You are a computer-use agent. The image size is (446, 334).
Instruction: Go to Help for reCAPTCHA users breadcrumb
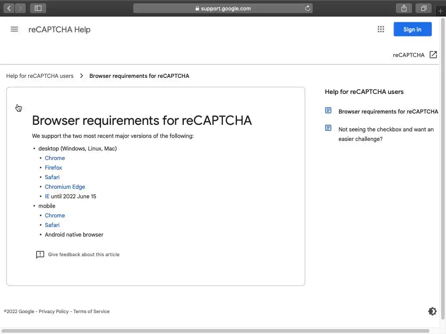[40, 76]
